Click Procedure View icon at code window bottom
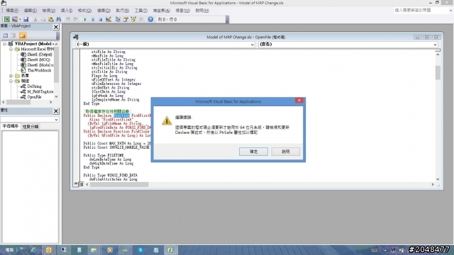 coord(76,184)
